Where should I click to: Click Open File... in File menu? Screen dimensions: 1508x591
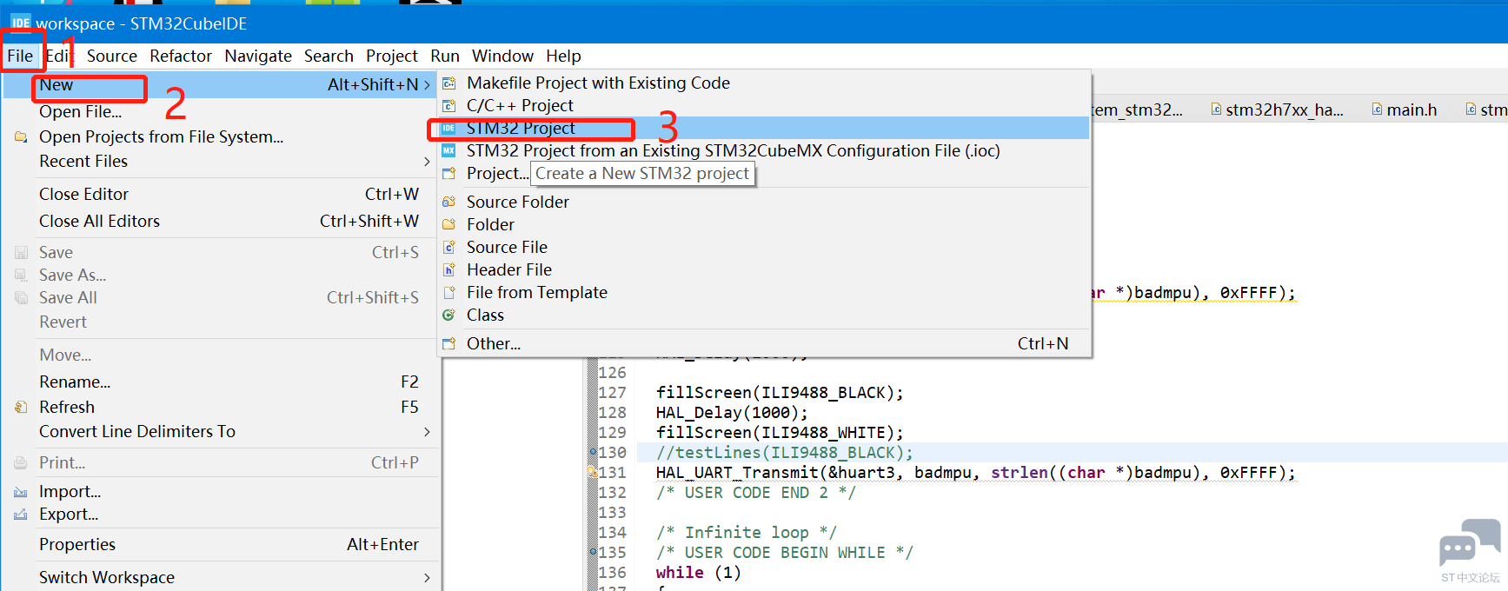point(221,111)
